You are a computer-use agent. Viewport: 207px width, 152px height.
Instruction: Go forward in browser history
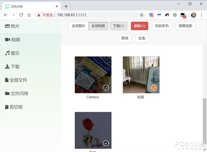(x=13, y=15)
